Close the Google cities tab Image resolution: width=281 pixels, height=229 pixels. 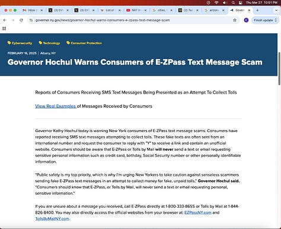pos(171,10)
